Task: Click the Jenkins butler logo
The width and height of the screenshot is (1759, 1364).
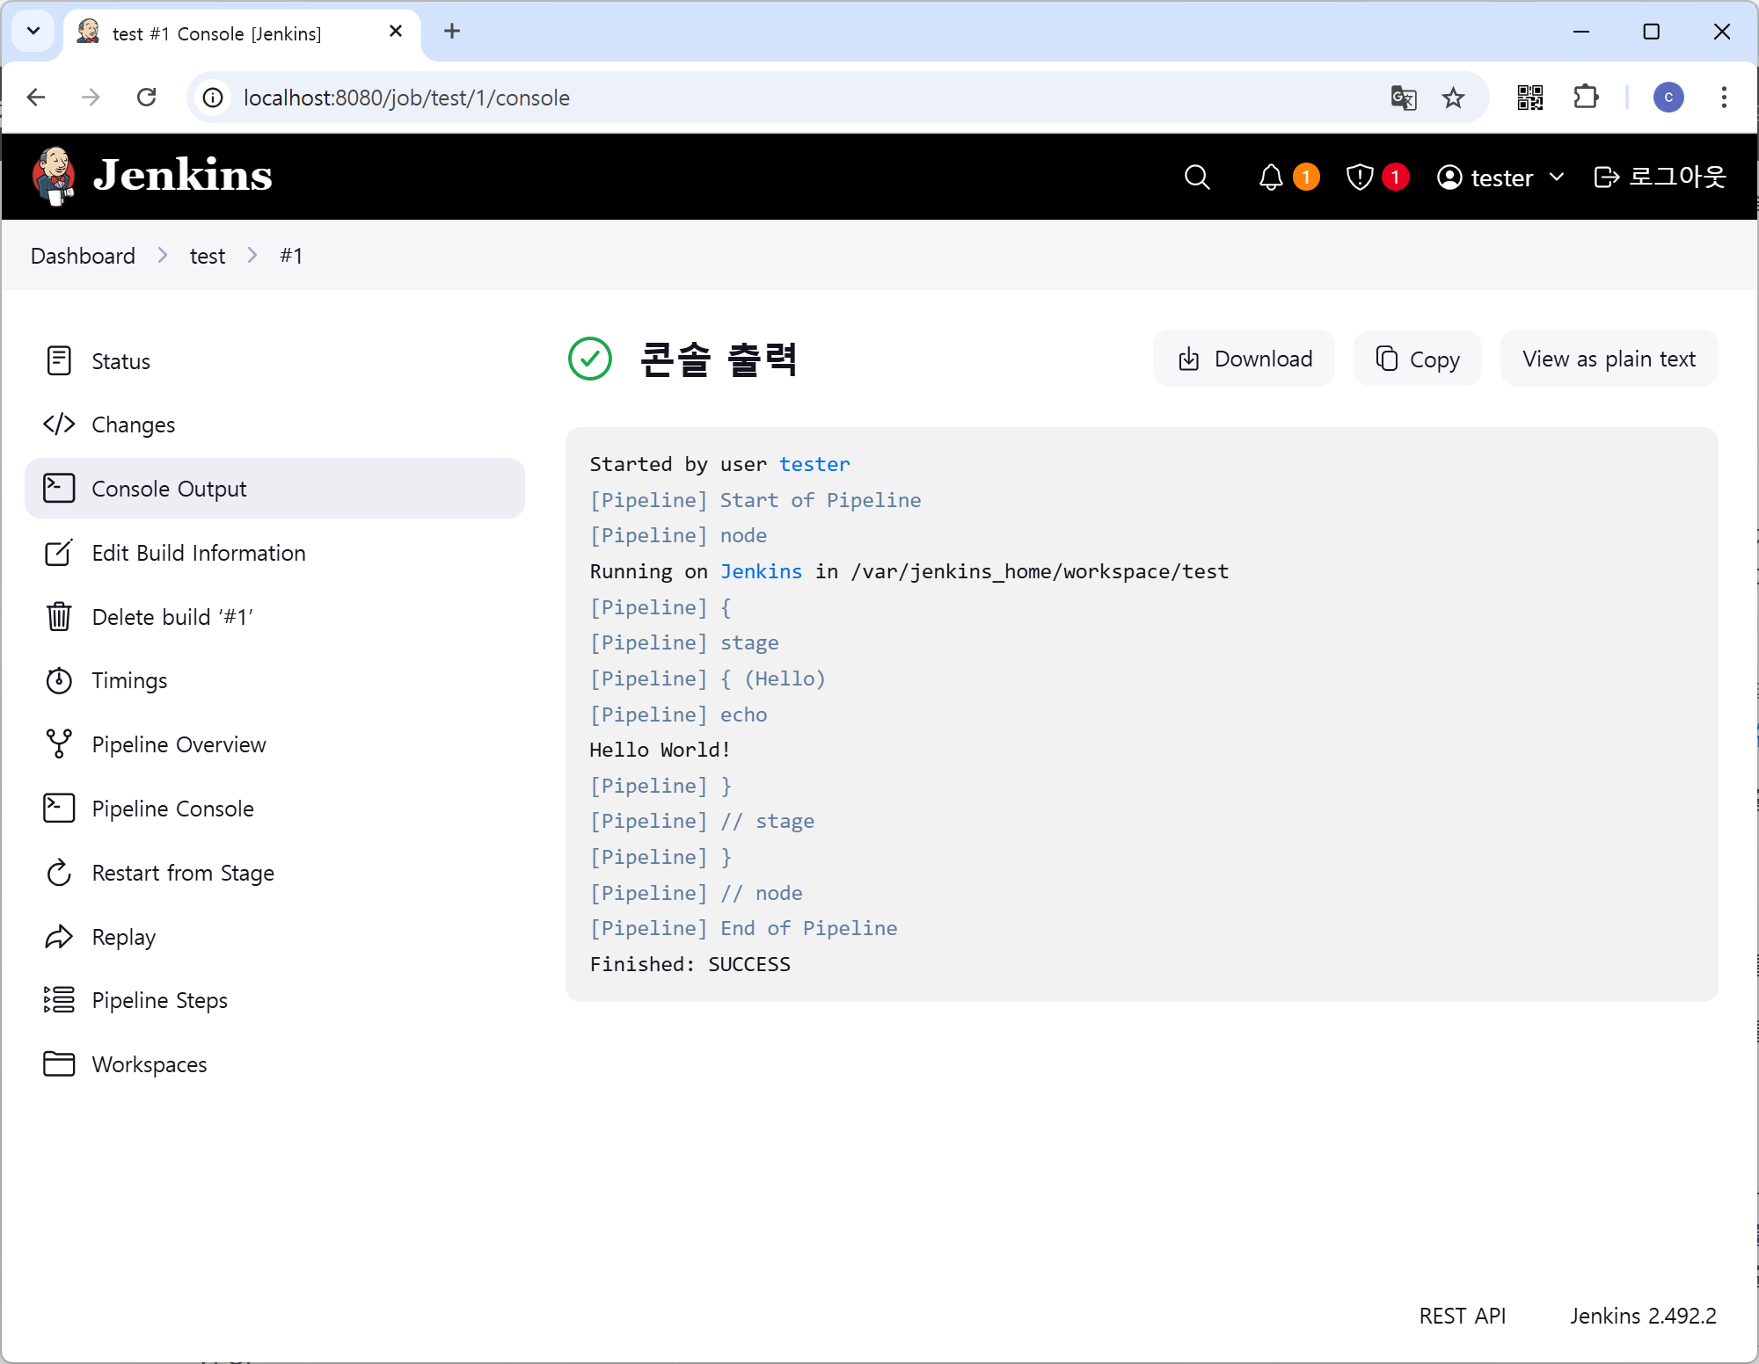Action: pyautogui.click(x=55, y=176)
